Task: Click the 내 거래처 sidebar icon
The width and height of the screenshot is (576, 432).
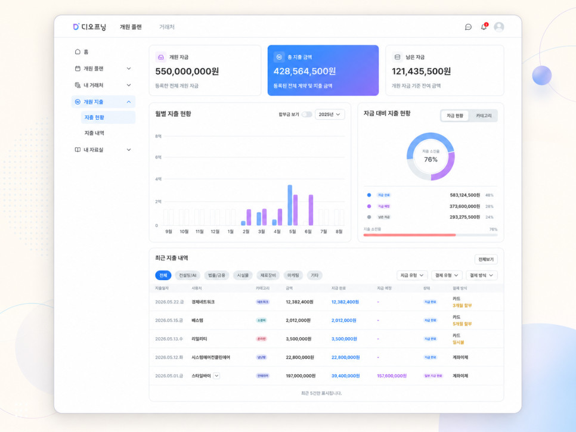Action: [78, 85]
